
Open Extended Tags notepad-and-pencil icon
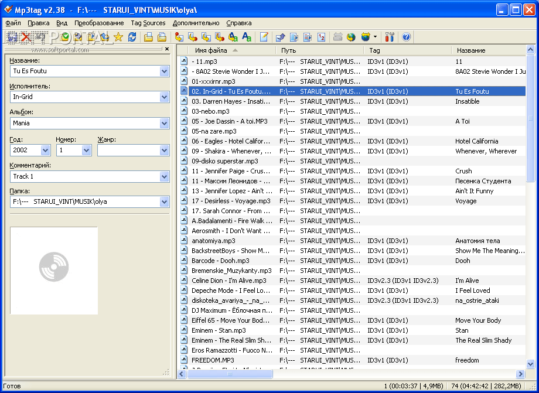[264, 37]
